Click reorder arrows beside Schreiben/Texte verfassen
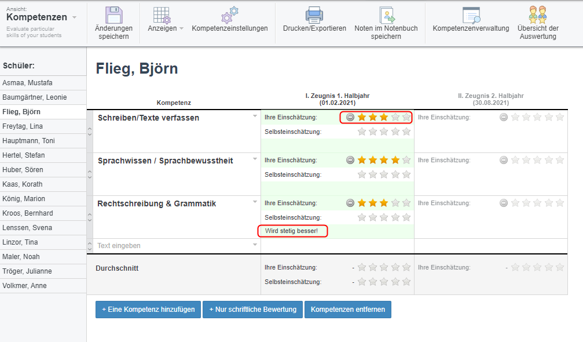The width and height of the screenshot is (583, 342). click(x=90, y=132)
